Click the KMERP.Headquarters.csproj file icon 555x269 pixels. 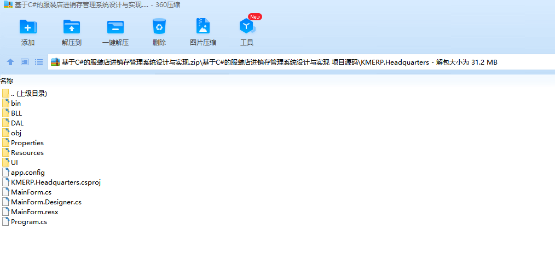5,182
